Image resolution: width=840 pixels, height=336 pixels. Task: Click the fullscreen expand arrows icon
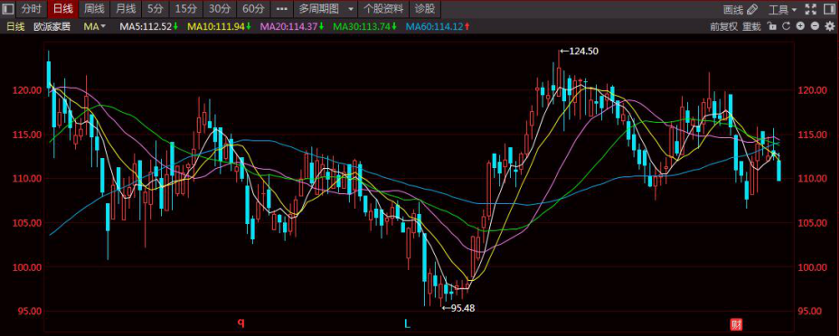click(810, 9)
